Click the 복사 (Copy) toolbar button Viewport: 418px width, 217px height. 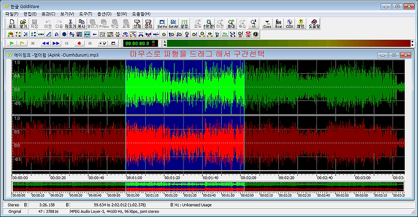point(81,24)
